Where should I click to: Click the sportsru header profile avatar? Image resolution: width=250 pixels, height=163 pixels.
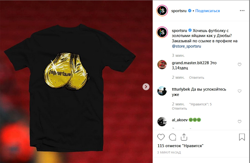tap(162, 11)
